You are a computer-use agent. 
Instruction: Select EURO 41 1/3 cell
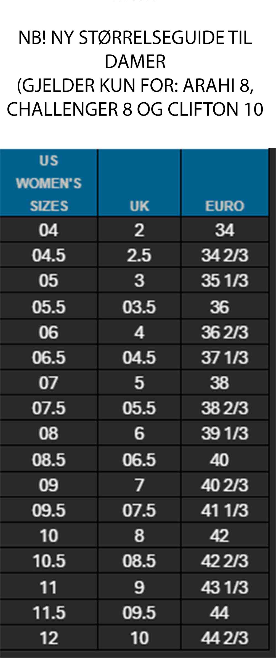[x=225, y=510]
